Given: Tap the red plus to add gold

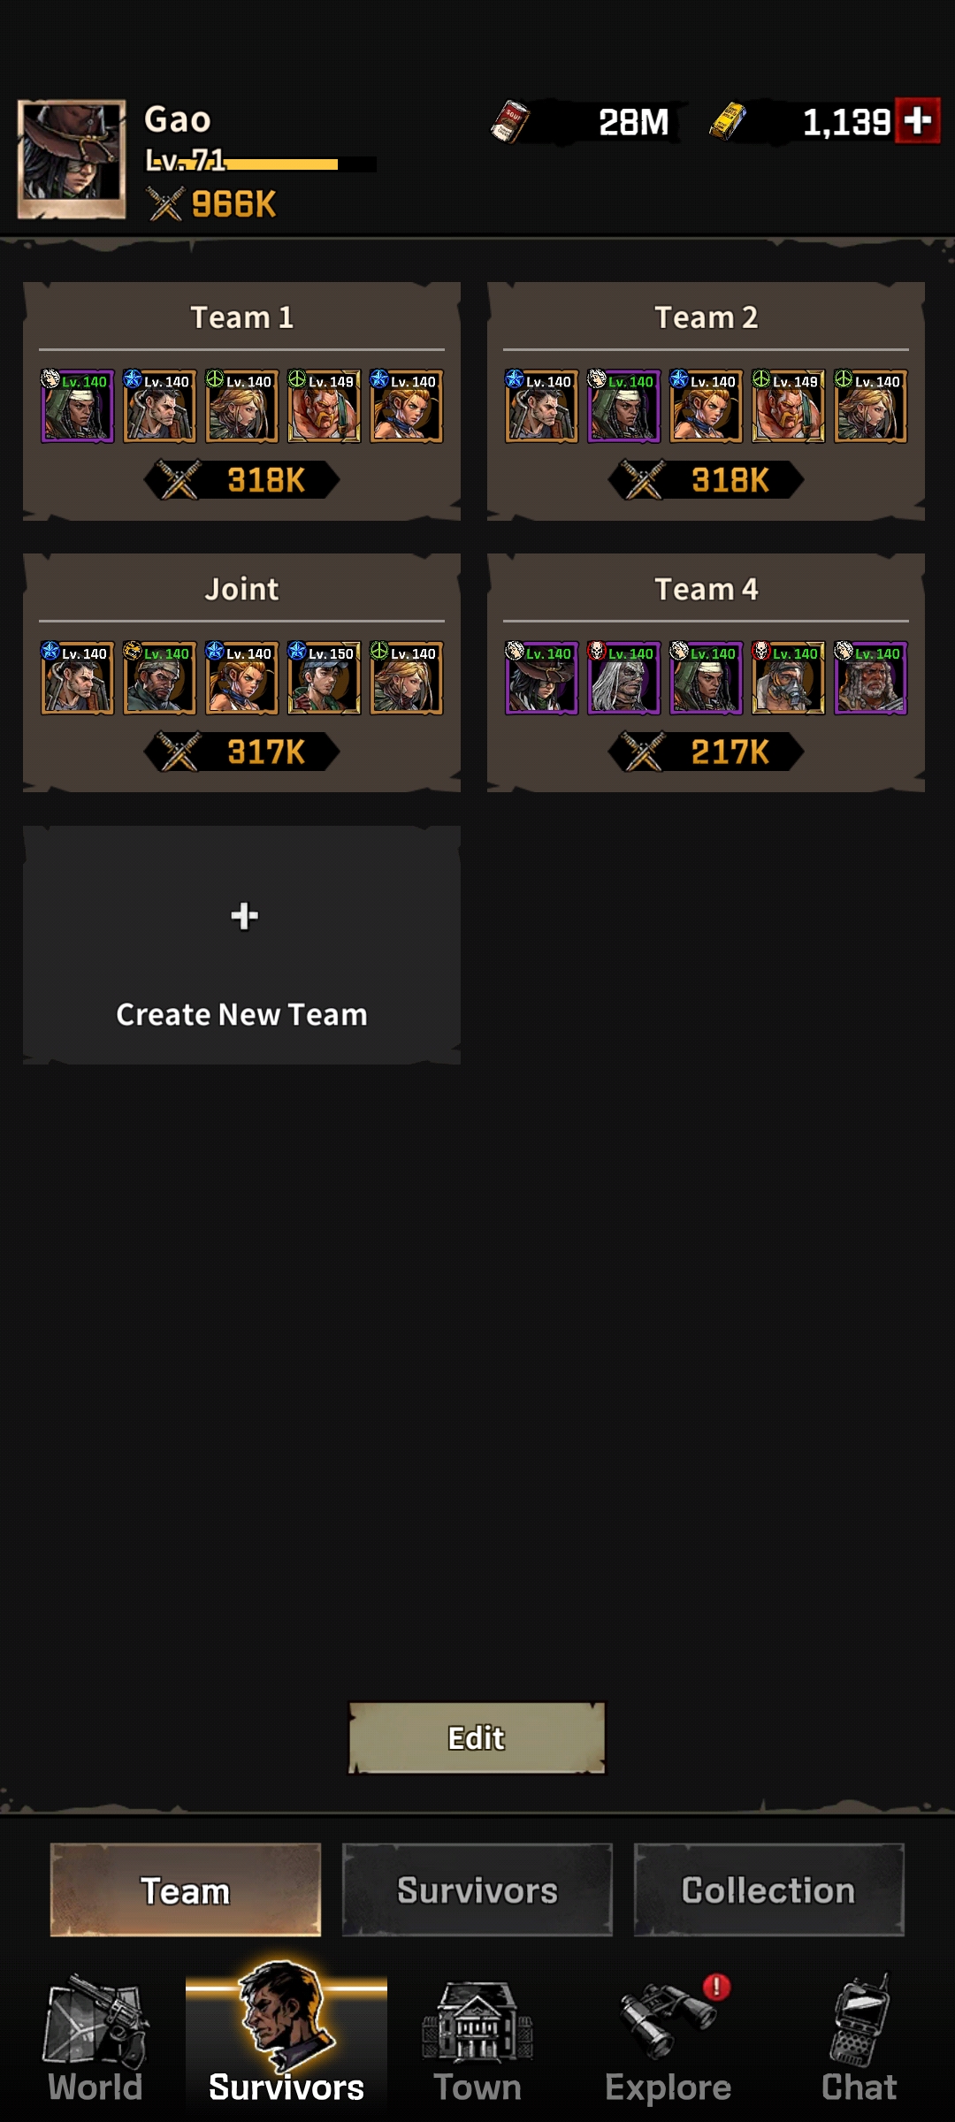Looking at the screenshot, I should pyautogui.click(x=917, y=120).
